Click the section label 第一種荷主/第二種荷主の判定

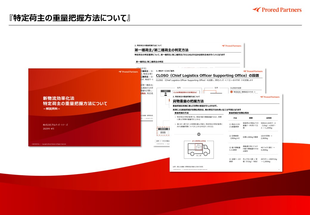point(149,62)
